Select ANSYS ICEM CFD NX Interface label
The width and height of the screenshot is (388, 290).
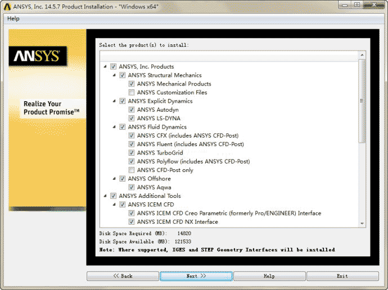point(178,222)
